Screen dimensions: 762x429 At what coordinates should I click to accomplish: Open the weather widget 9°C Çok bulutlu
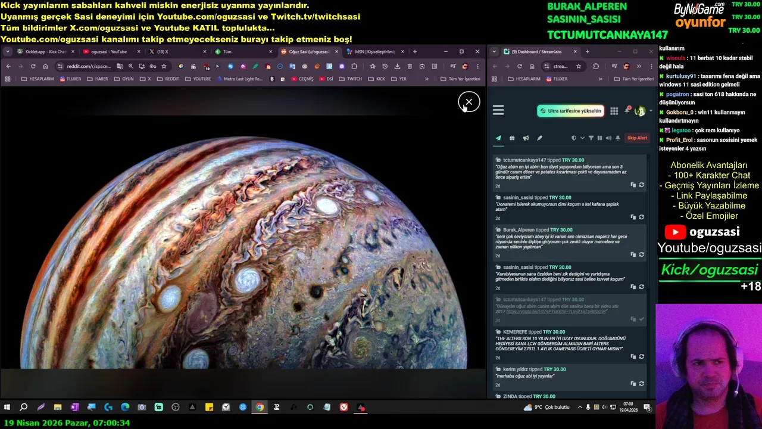coord(546,408)
